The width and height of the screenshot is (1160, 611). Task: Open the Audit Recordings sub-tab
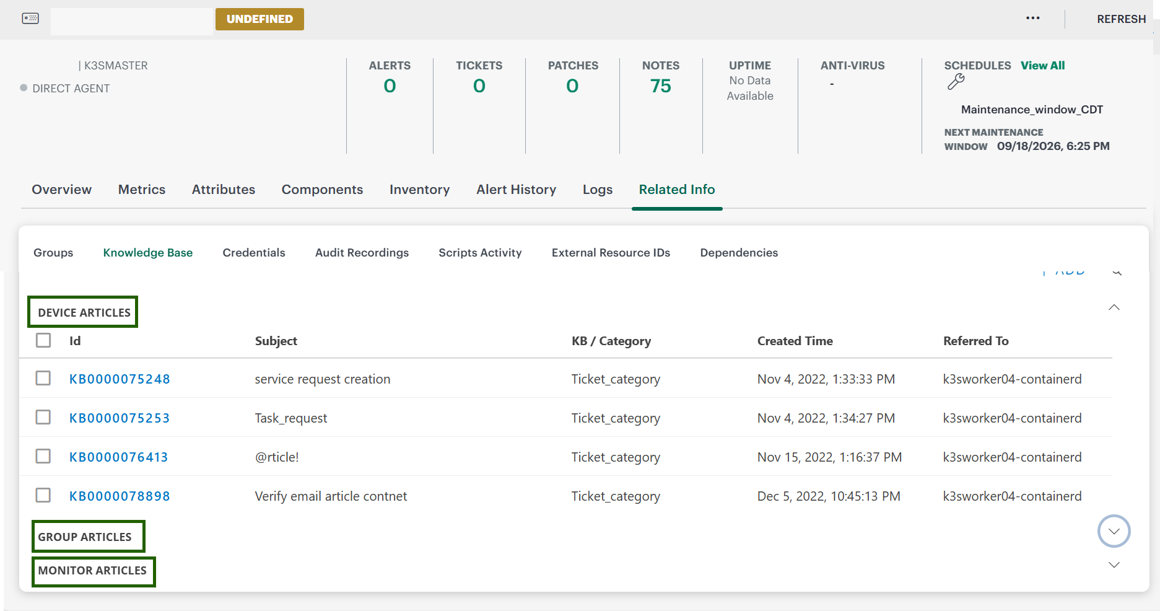pyautogui.click(x=362, y=253)
